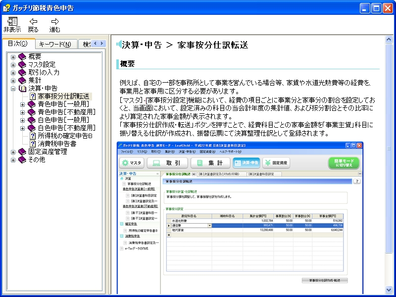
Task: Select the 消費税申告書 topic
Action: [x=57, y=144]
